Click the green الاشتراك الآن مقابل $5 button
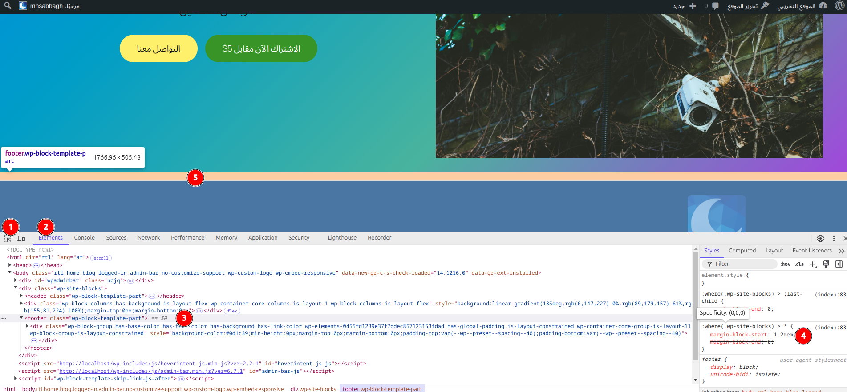Viewport: 847px width, 392px height. click(x=261, y=48)
